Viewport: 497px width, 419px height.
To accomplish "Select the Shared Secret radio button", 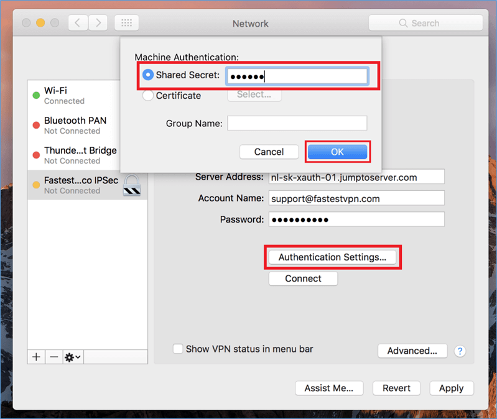I will pyautogui.click(x=148, y=75).
